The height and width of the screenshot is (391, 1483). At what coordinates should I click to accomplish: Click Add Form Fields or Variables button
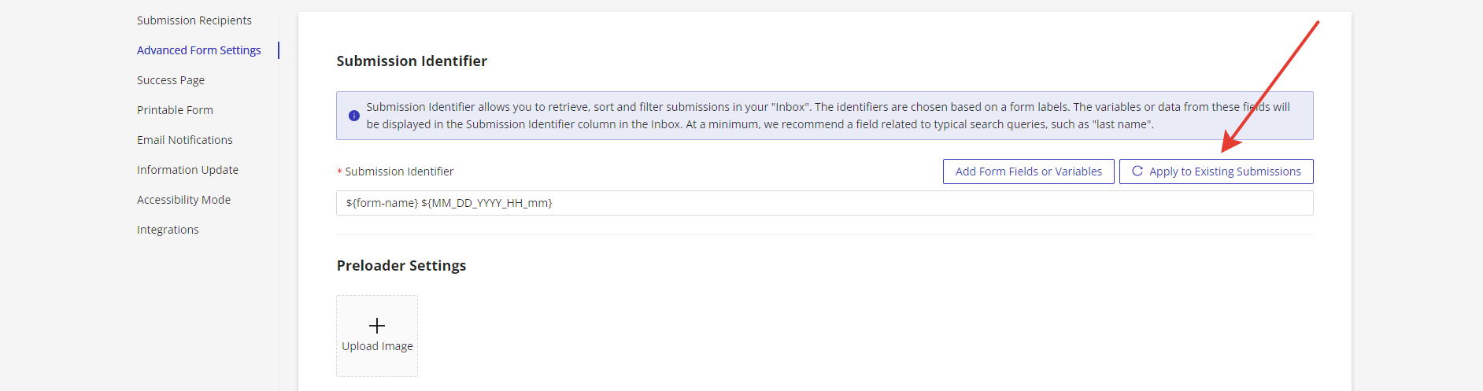click(1028, 172)
